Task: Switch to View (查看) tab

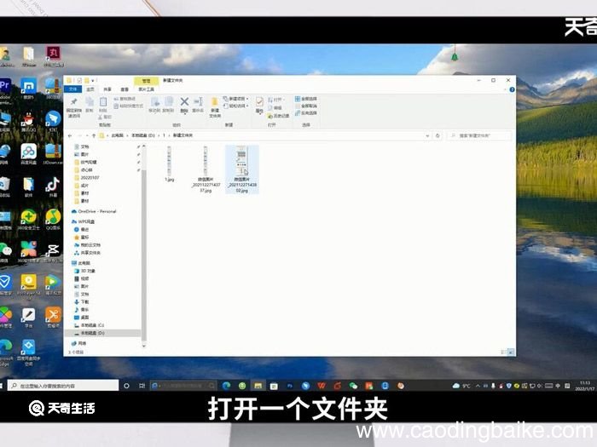Action: (125, 89)
